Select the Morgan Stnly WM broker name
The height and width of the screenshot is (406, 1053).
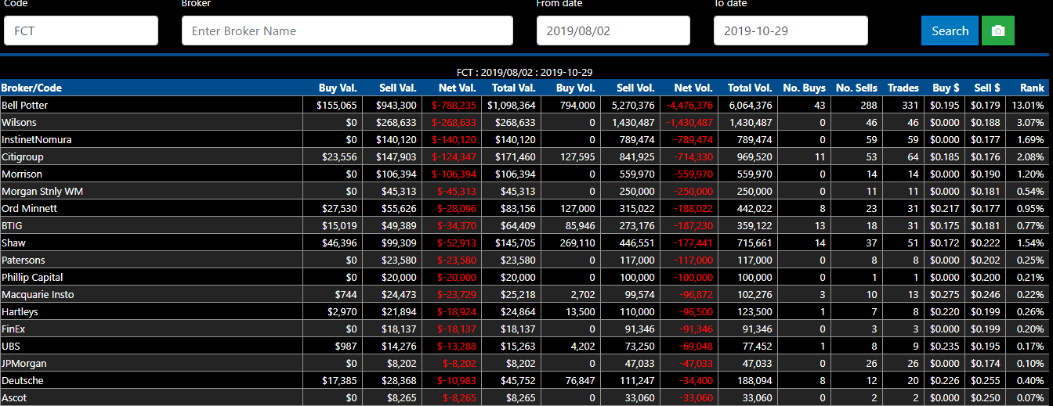[42, 191]
